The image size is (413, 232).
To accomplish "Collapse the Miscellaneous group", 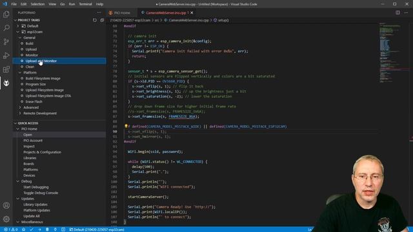I will coord(17,222).
